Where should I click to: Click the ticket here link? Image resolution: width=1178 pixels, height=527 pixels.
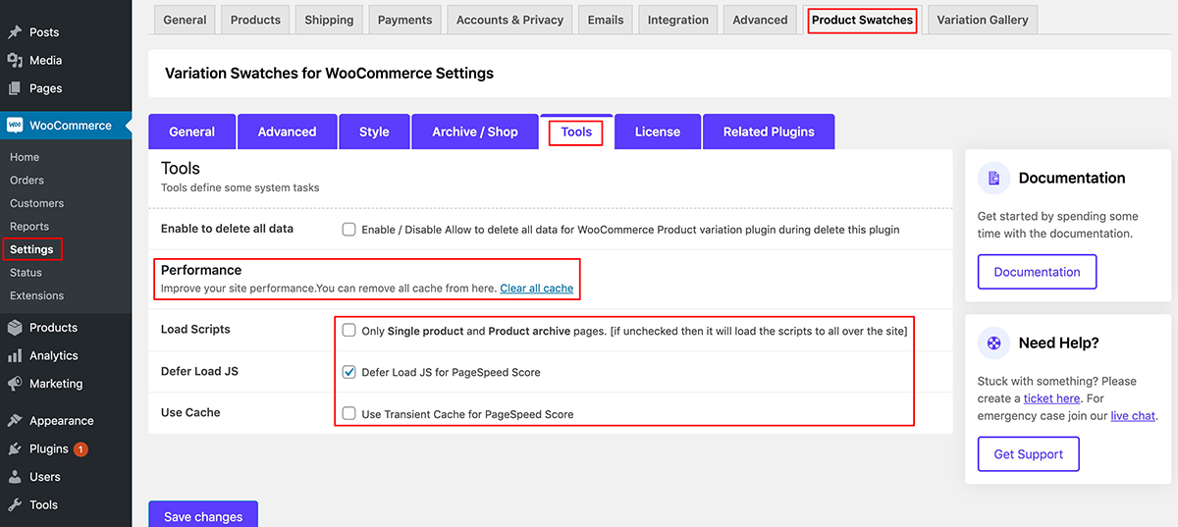[1052, 398]
